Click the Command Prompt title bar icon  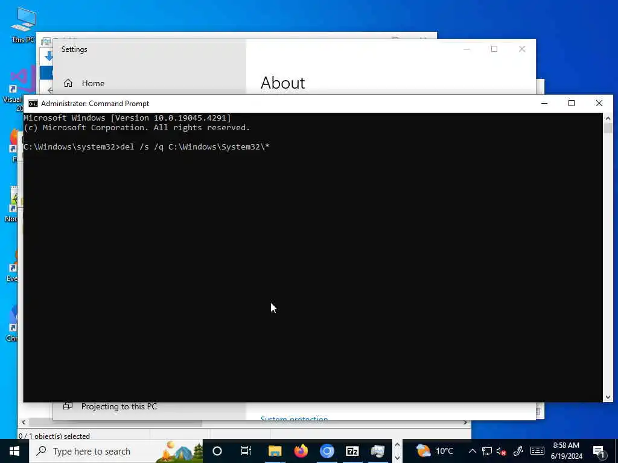(x=33, y=104)
